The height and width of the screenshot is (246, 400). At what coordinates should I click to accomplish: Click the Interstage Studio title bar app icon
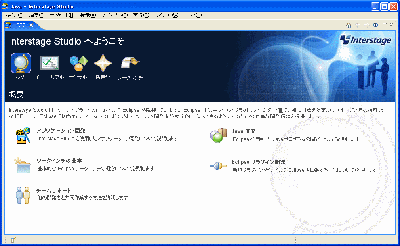[5, 6]
